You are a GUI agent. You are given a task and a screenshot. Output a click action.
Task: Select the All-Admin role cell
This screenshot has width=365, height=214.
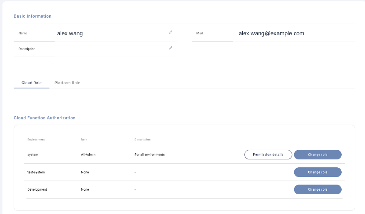[x=88, y=155]
